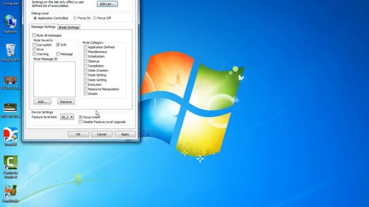Viewport: 369px width, 207px height.
Task: Select Application Controlled debug layer option
Action: point(35,18)
